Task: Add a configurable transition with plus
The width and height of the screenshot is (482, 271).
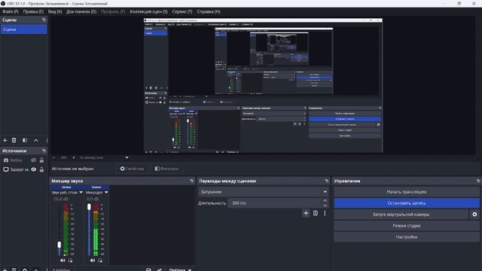Action: click(x=306, y=213)
